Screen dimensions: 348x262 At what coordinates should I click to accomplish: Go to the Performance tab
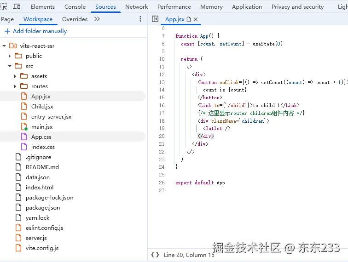(174, 7)
